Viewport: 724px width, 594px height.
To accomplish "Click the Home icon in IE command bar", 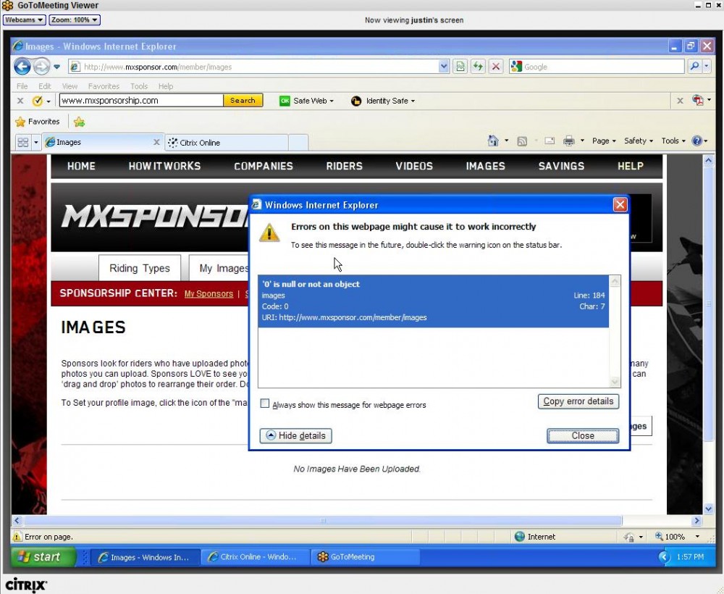I will point(493,141).
